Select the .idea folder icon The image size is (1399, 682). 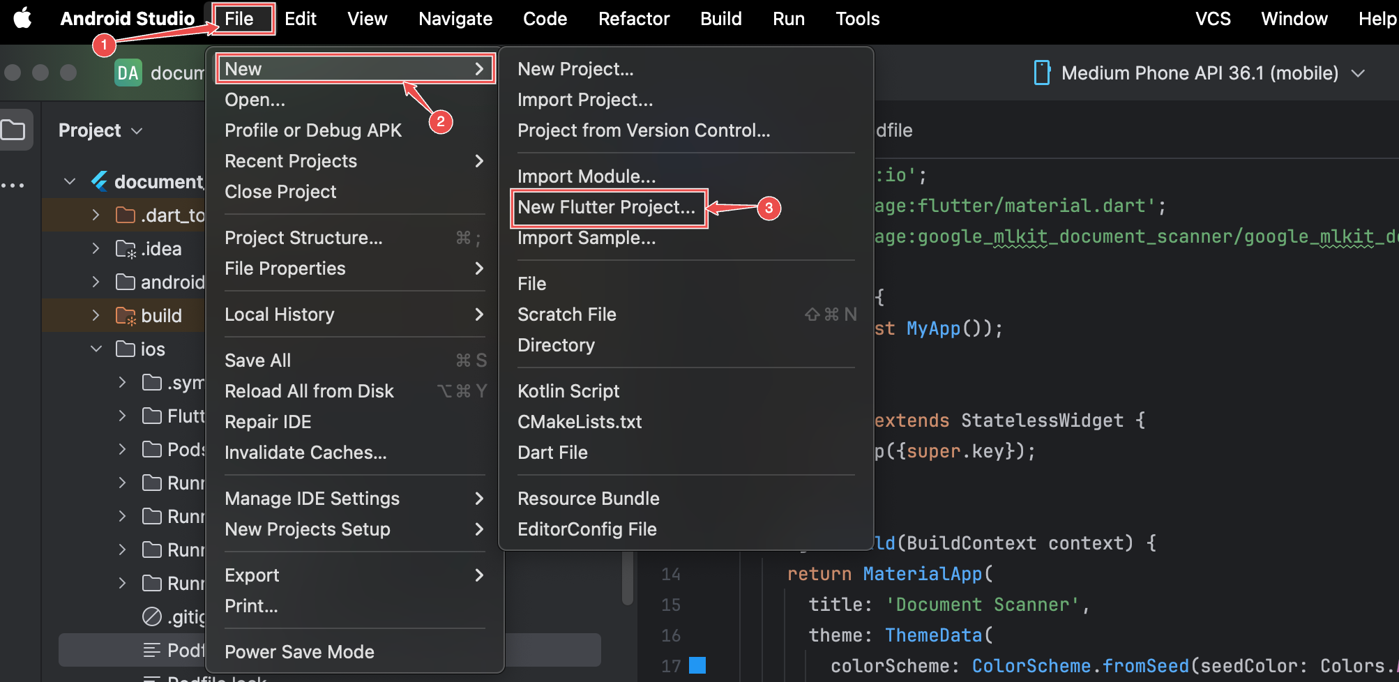click(x=126, y=249)
